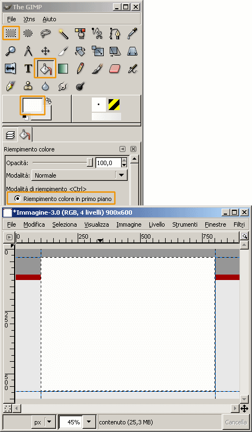Open the Xtns menu
Viewport: 252px width, 432px height.
click(x=29, y=19)
